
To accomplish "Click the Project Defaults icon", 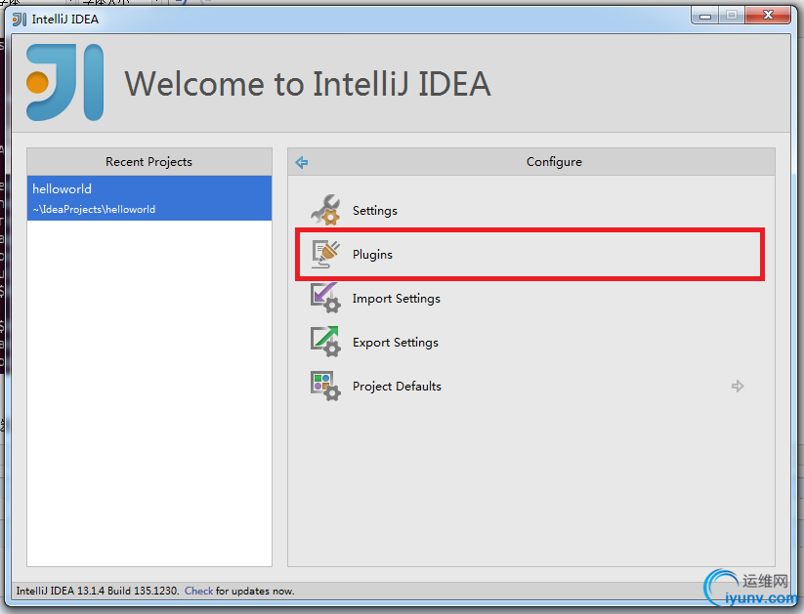I will [325, 386].
